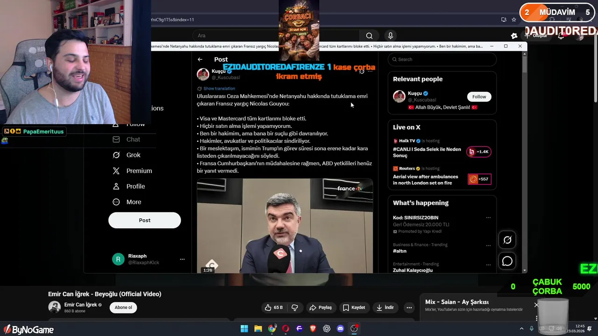This screenshot has height=336, width=598.
Task: Download video with İndir button
Action: [x=385, y=308]
